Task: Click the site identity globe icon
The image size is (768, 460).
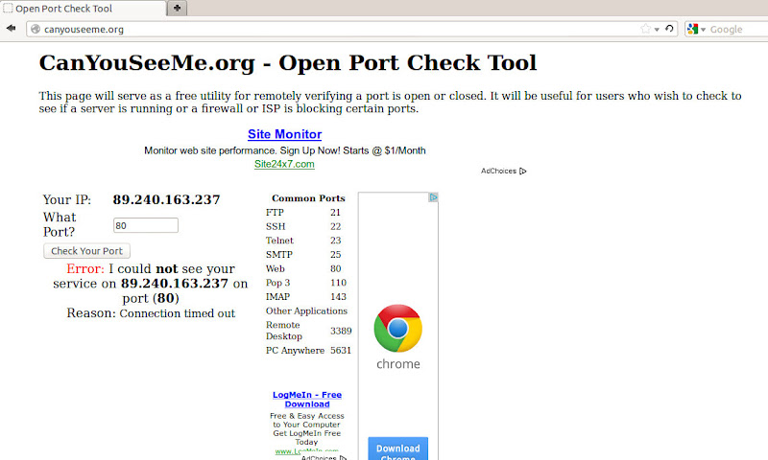Action: (36, 30)
